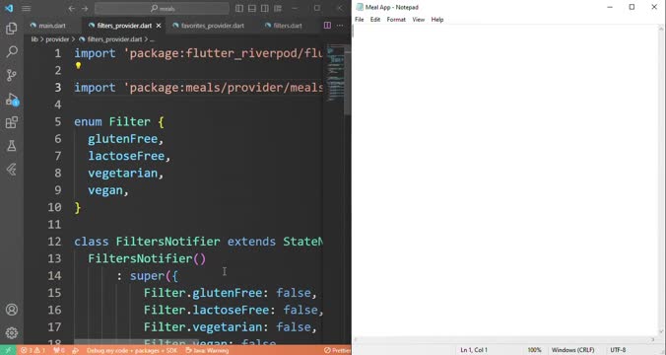The width and height of the screenshot is (666, 355).
Task: Open Run and Debug view
Action: pos(12,100)
